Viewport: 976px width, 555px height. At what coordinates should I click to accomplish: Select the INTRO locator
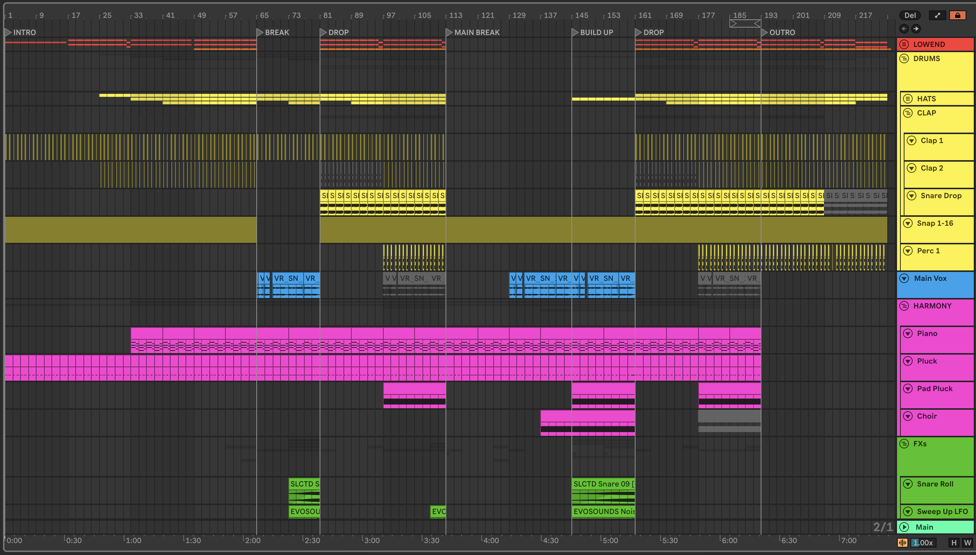pyautogui.click(x=20, y=32)
